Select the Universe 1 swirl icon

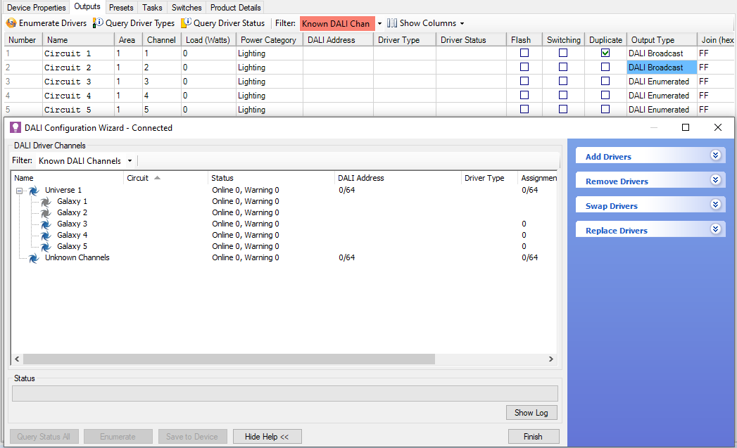[x=33, y=191]
